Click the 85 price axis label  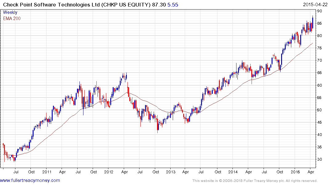click(319, 23)
